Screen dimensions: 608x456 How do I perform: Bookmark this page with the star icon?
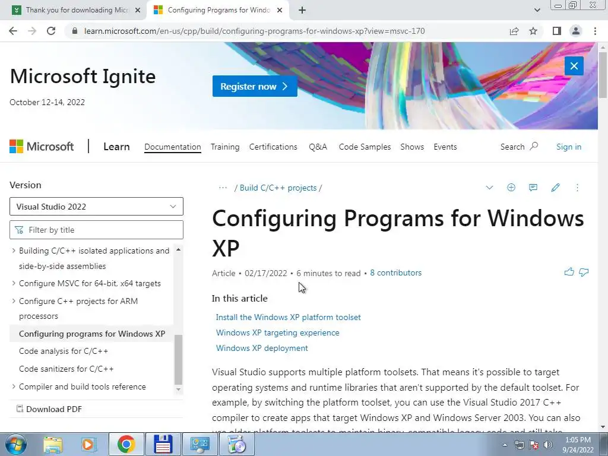click(x=534, y=31)
